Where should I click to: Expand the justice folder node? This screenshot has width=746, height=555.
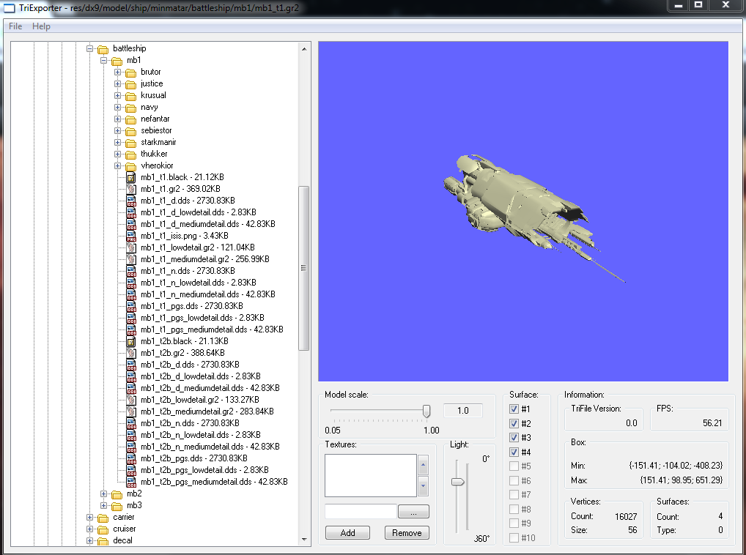coord(117,83)
